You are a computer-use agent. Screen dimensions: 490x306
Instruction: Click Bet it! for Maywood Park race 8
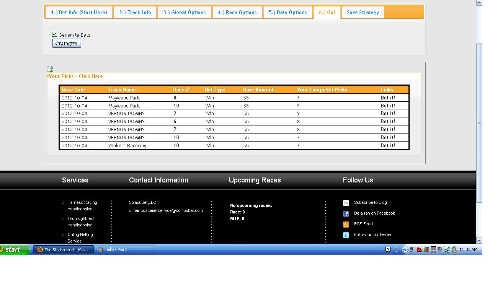[x=387, y=98]
